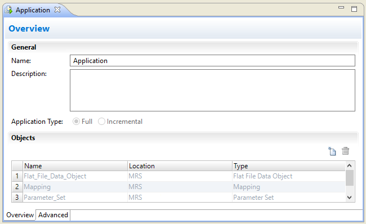Click the Flat File Data Object type cell
The height and width of the screenshot is (224, 366).
click(x=289, y=176)
